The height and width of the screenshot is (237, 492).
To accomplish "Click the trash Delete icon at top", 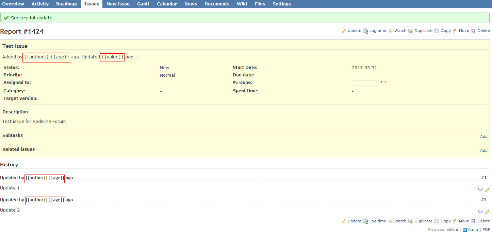I will pos(473,31).
